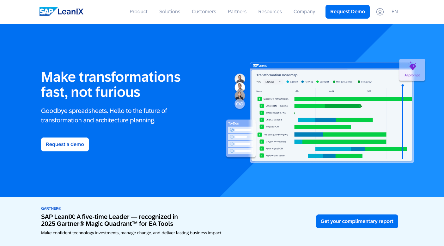Click the To-Dos panel heading

click(x=234, y=123)
